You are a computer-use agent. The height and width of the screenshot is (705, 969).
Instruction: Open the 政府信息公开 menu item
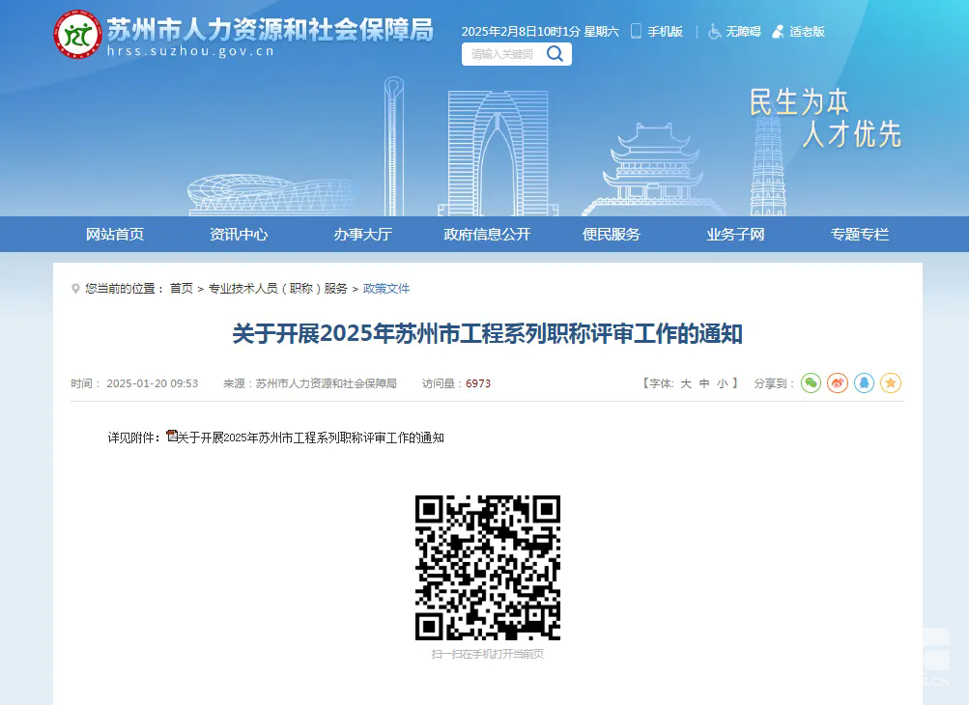487,234
